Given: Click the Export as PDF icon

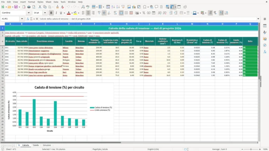Looking at the screenshot, I should click(24, 7).
